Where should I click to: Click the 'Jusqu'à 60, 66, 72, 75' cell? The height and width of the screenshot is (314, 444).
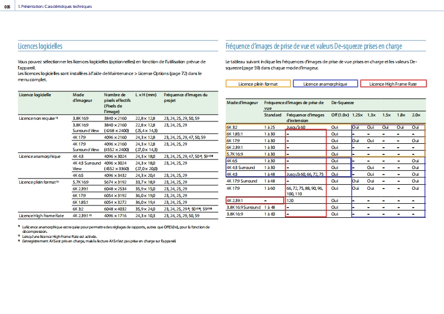(305, 175)
